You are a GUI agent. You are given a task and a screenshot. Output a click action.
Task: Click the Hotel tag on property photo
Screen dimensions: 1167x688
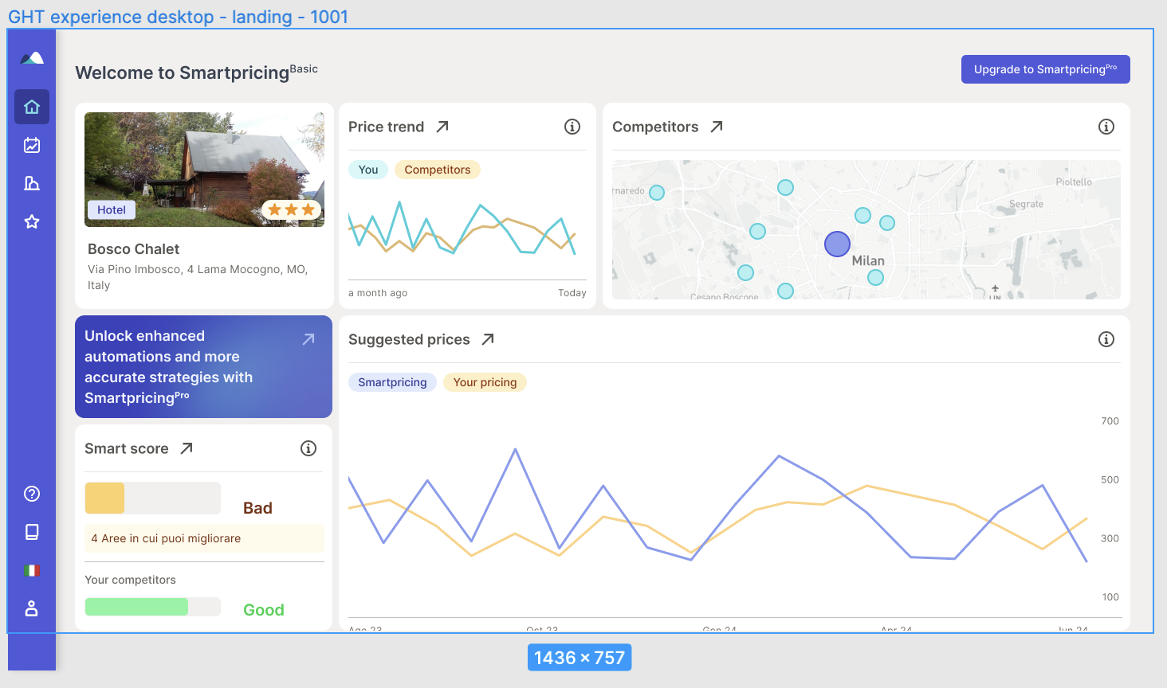pos(112,210)
